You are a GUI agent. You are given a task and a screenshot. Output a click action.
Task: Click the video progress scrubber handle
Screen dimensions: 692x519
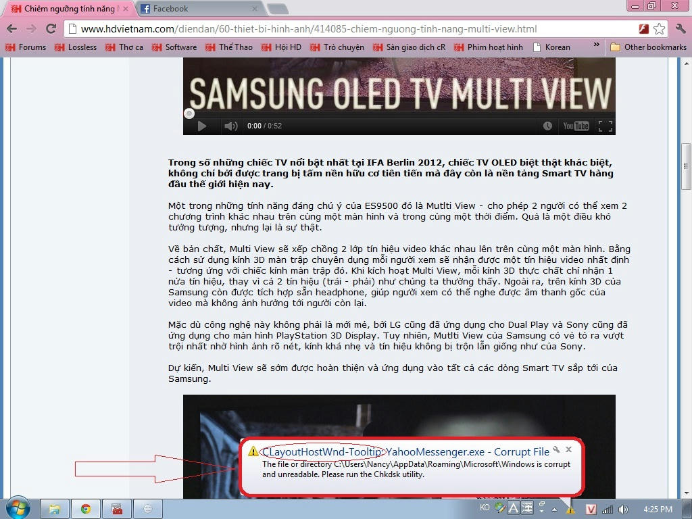coord(189,114)
